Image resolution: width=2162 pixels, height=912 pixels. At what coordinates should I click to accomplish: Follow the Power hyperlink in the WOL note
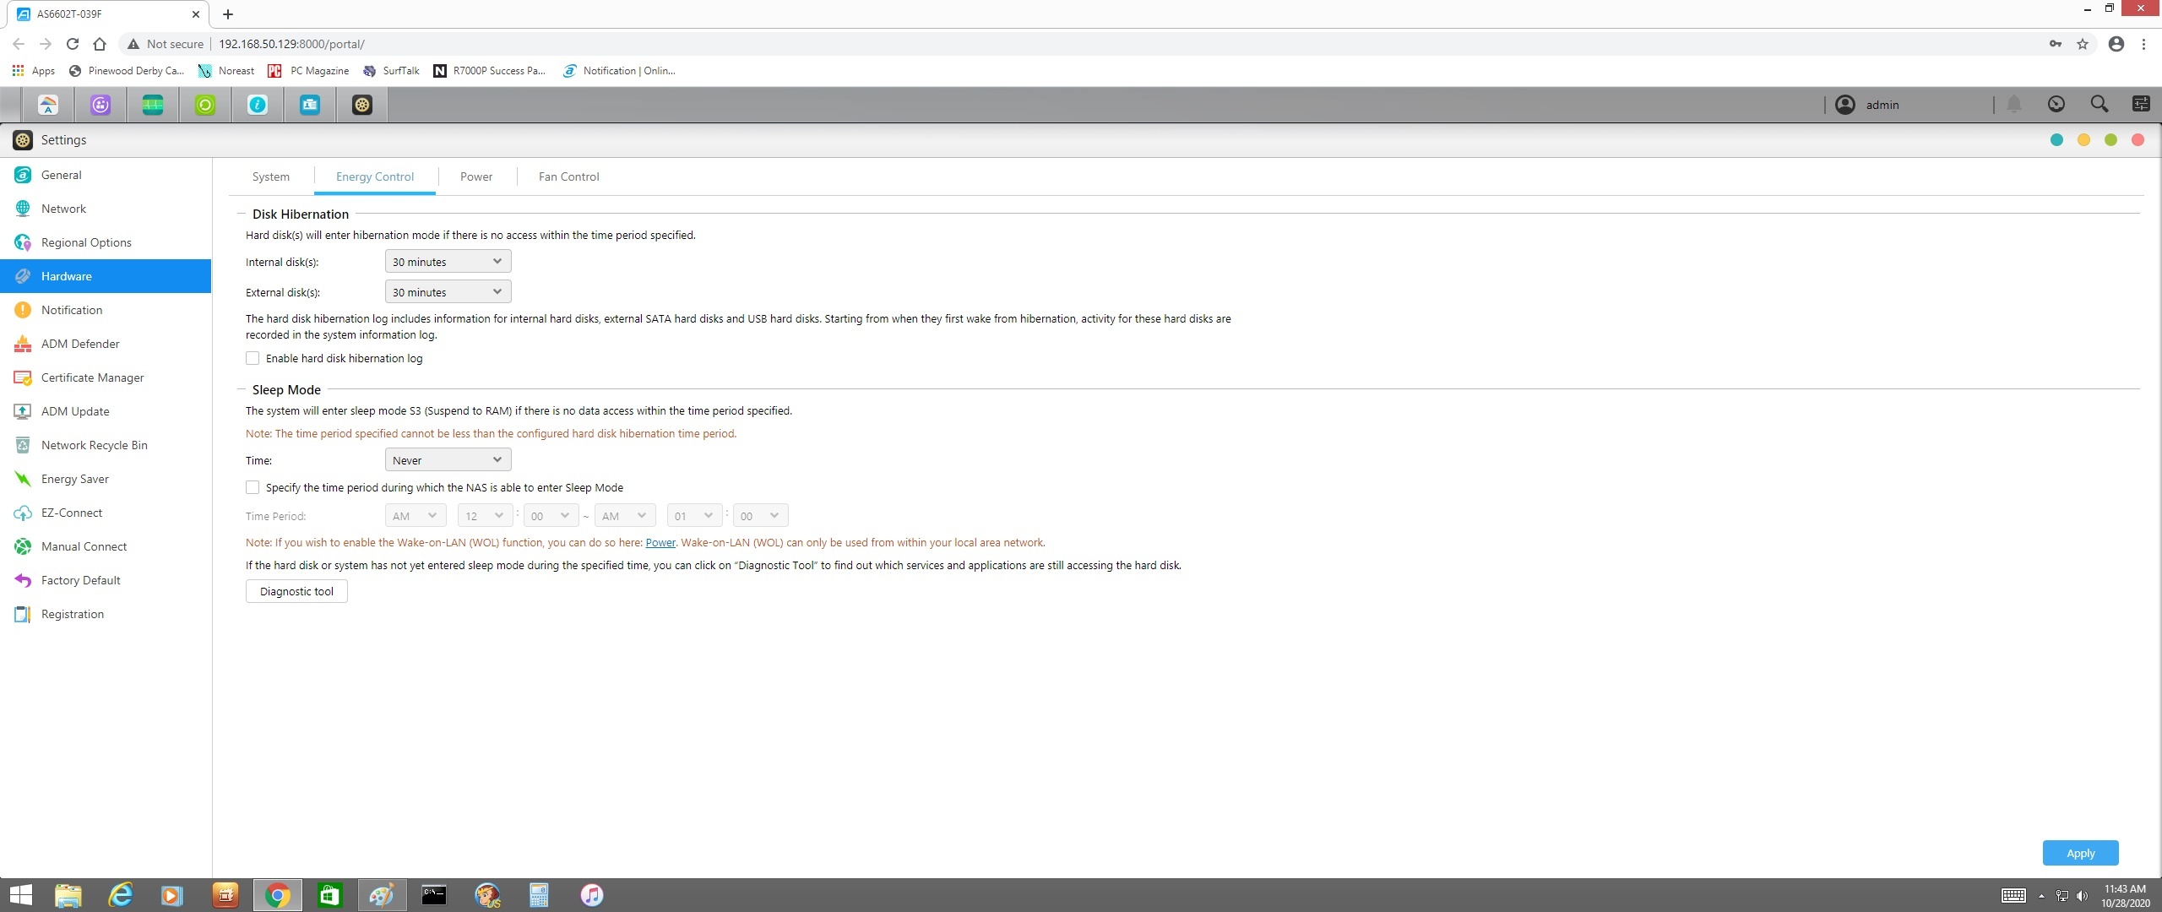[660, 542]
